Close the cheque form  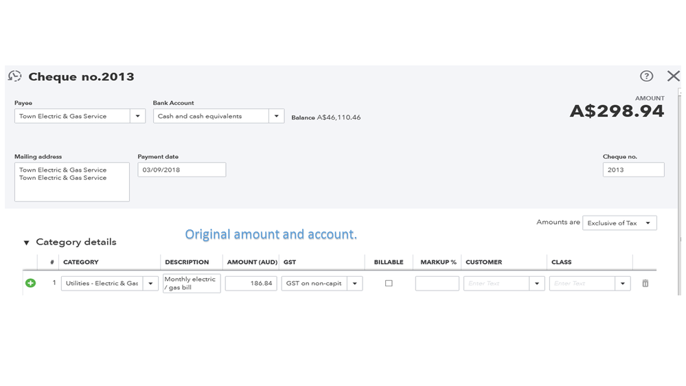pos(673,76)
